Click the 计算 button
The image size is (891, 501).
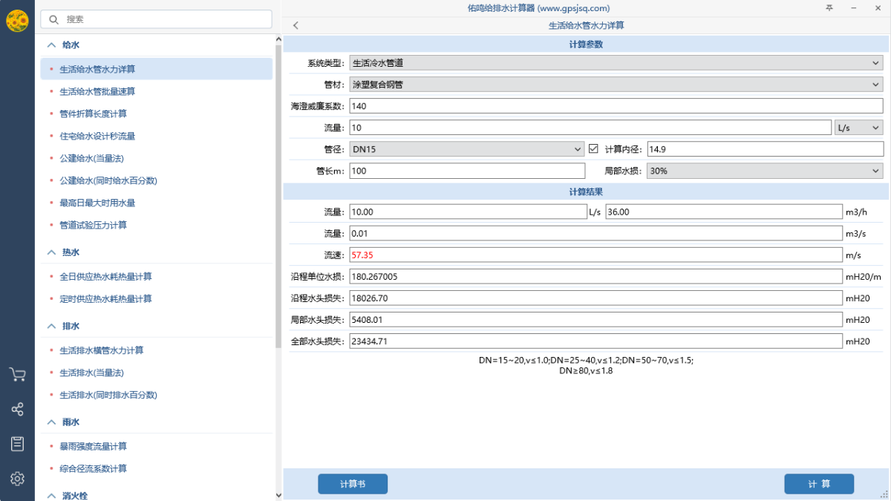click(818, 484)
